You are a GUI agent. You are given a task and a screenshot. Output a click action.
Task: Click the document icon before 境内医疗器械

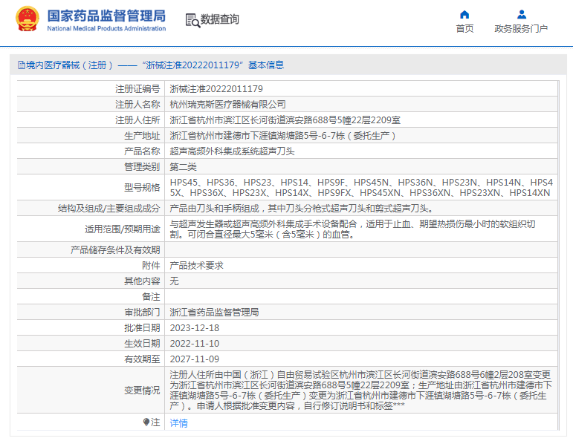[22, 65]
